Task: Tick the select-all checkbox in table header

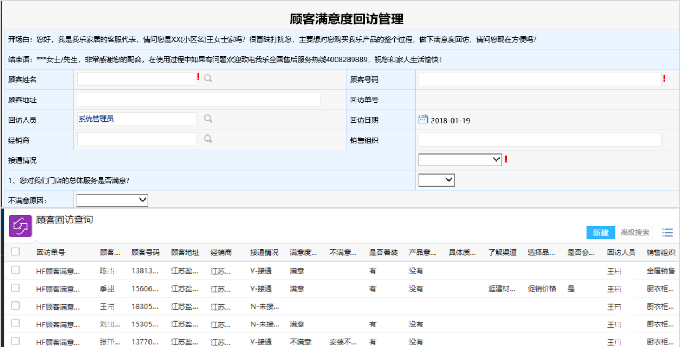Action: (x=15, y=252)
